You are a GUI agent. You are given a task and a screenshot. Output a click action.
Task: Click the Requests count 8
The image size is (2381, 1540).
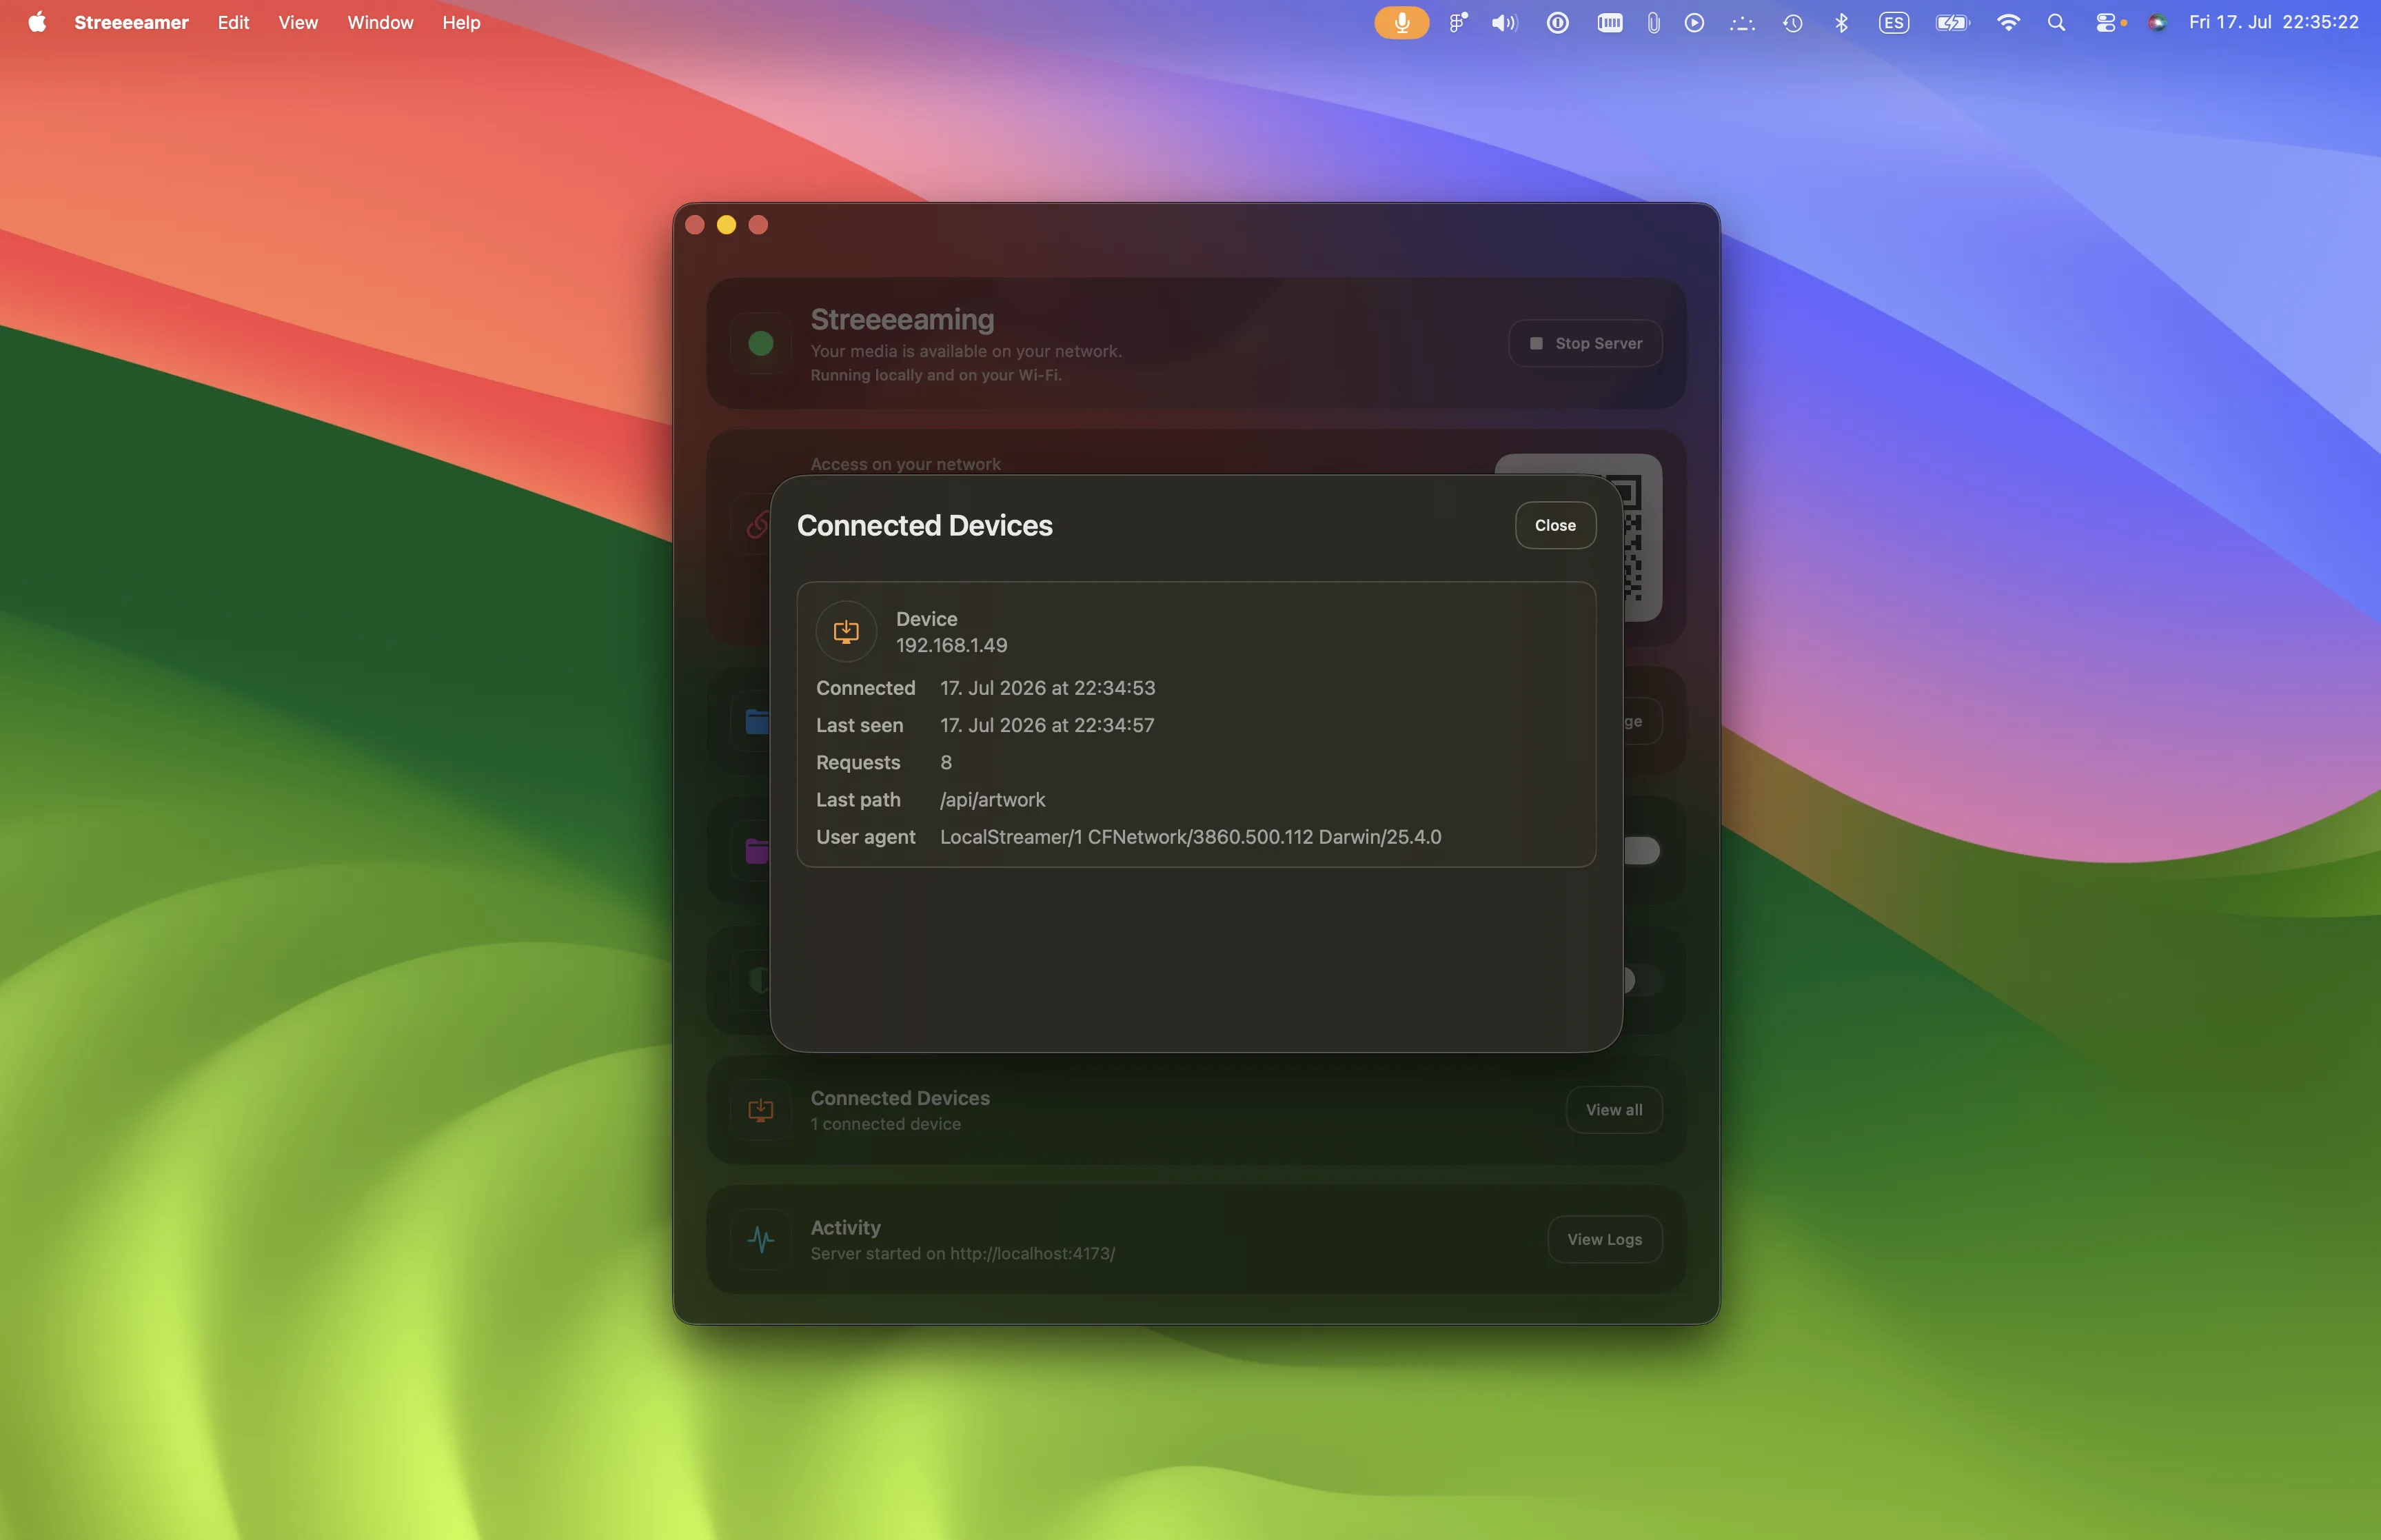click(946, 762)
